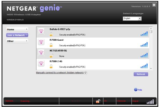Click signal strength bars for Buffalo-G-0927-p2p
The width and height of the screenshot is (159, 107).
[144, 34]
